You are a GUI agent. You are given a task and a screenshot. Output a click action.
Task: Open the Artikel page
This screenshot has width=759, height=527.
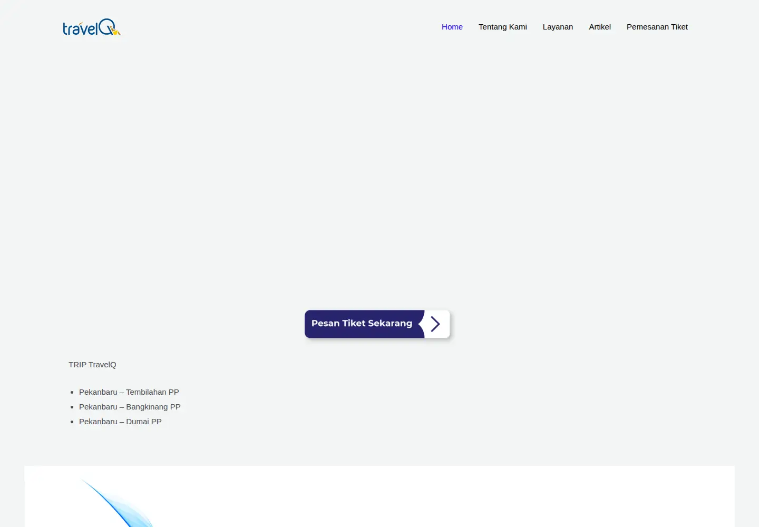600,27
